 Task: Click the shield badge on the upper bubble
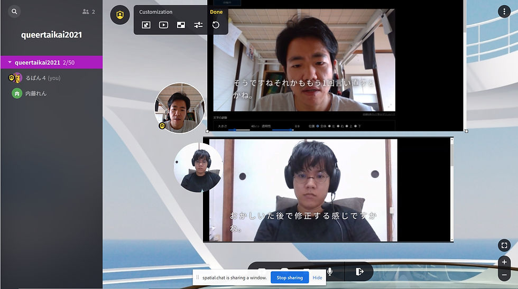point(162,126)
